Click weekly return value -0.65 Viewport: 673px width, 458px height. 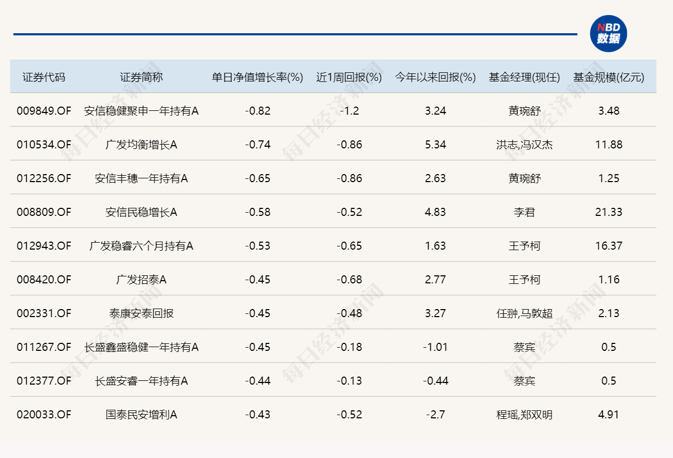349,246
